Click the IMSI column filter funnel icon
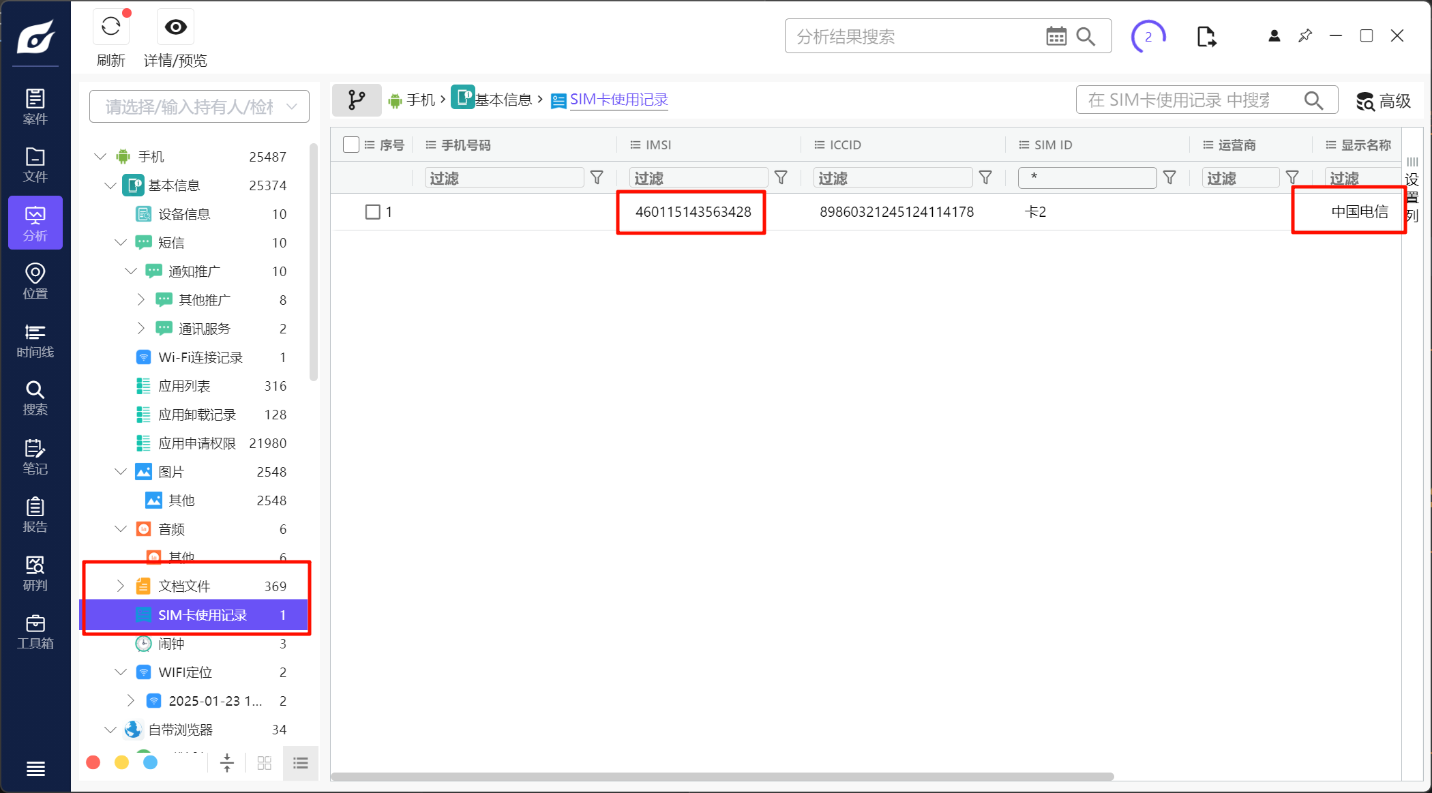1432x793 pixels. pyautogui.click(x=781, y=178)
